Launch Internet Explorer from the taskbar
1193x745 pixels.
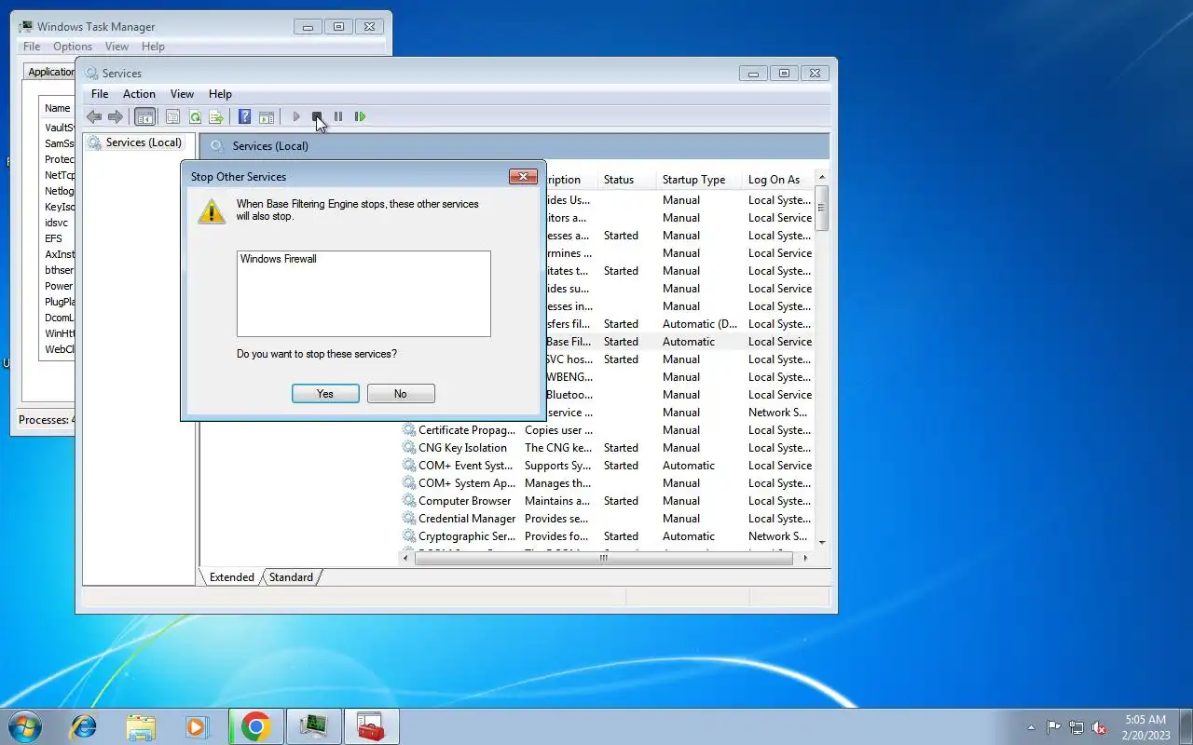pos(84,726)
